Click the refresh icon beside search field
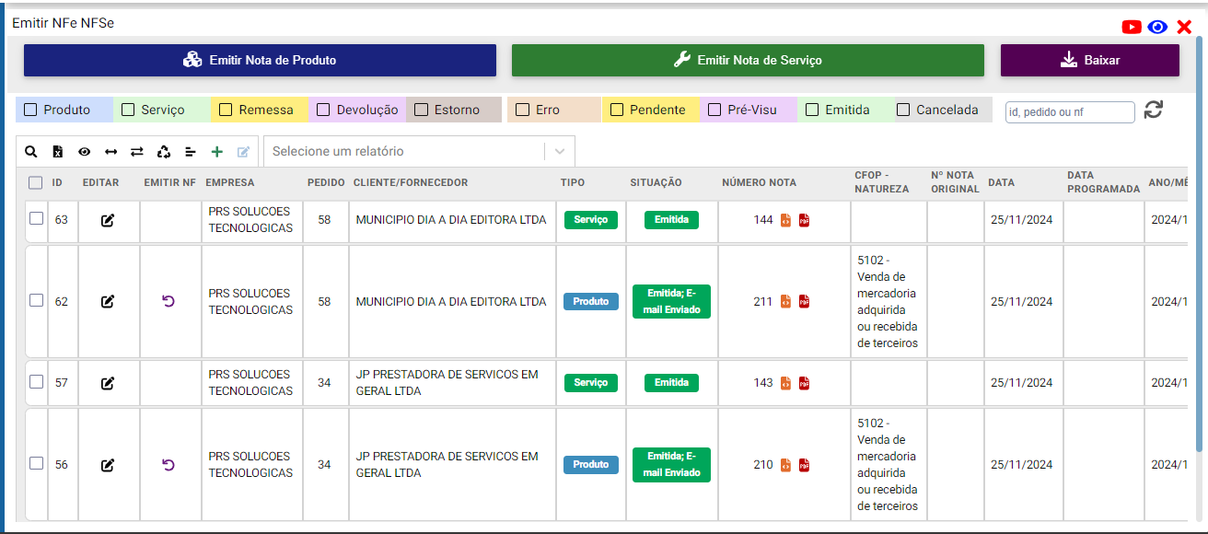 (x=1154, y=110)
